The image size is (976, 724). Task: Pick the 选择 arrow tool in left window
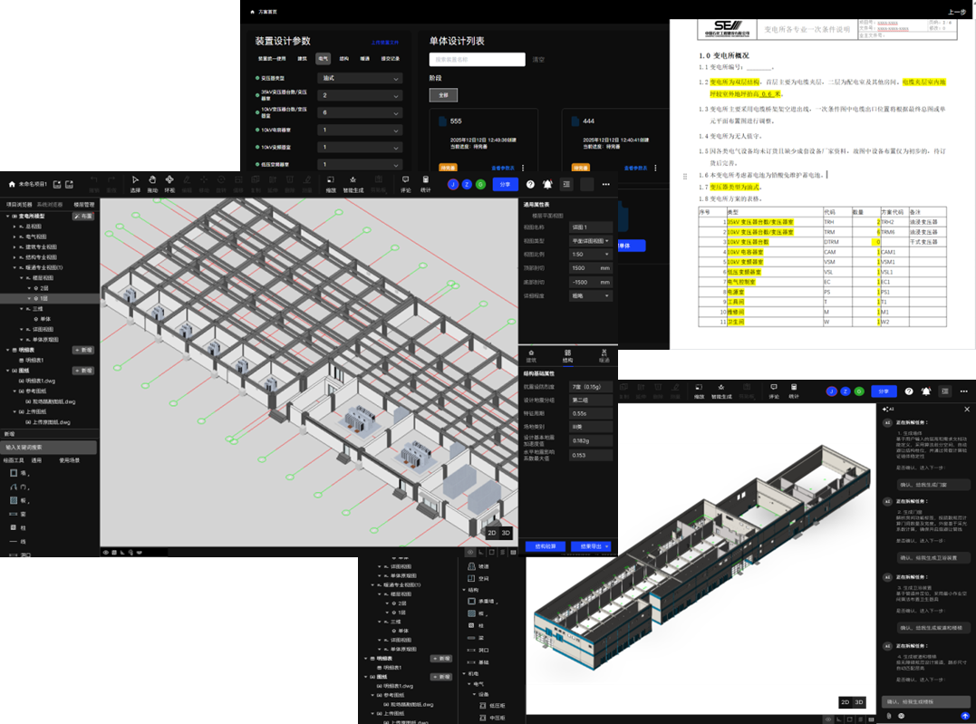click(135, 184)
